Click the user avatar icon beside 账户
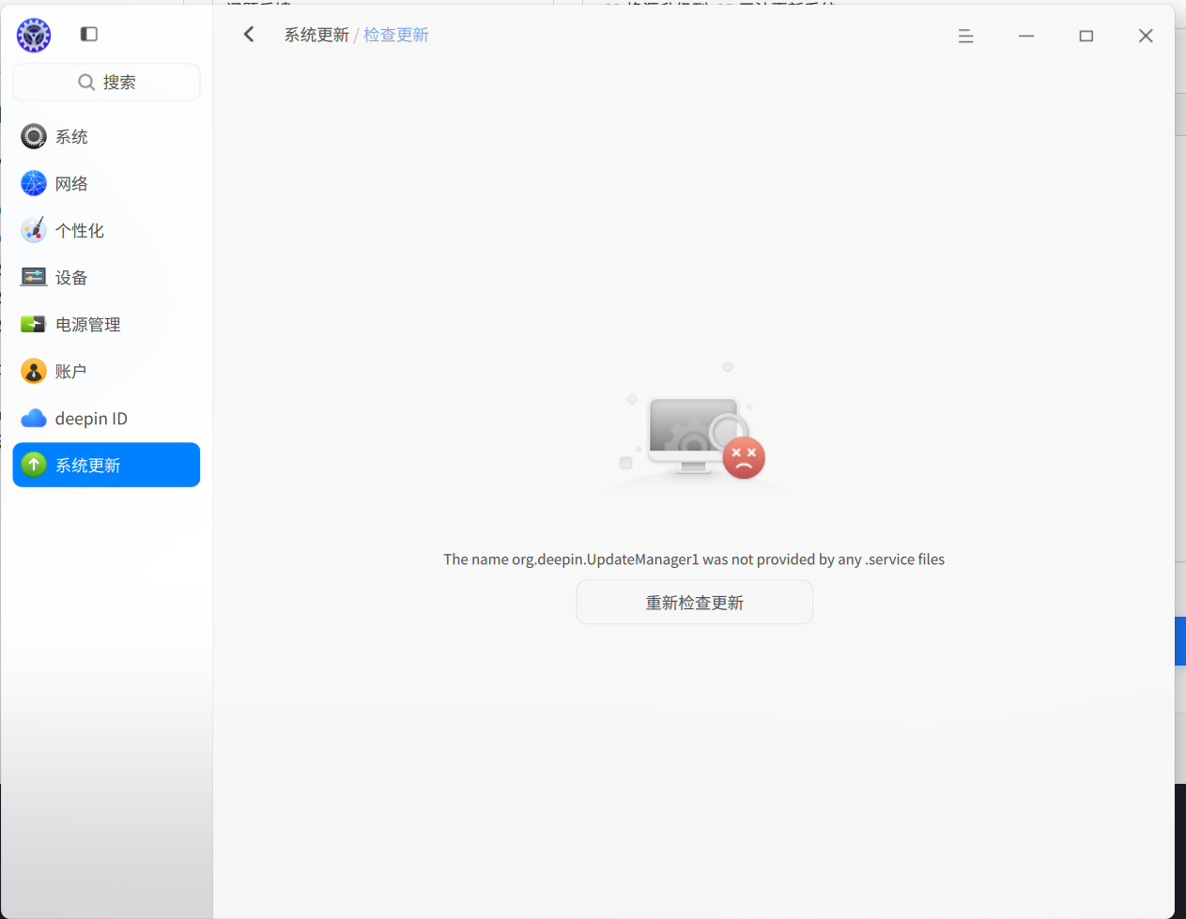 click(34, 371)
